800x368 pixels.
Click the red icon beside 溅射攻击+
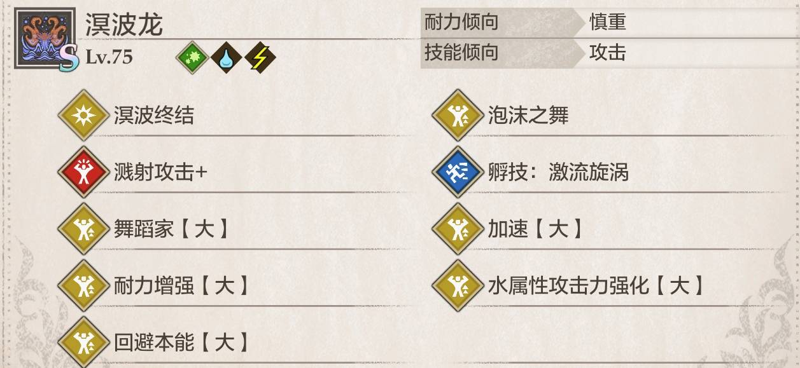click(83, 172)
